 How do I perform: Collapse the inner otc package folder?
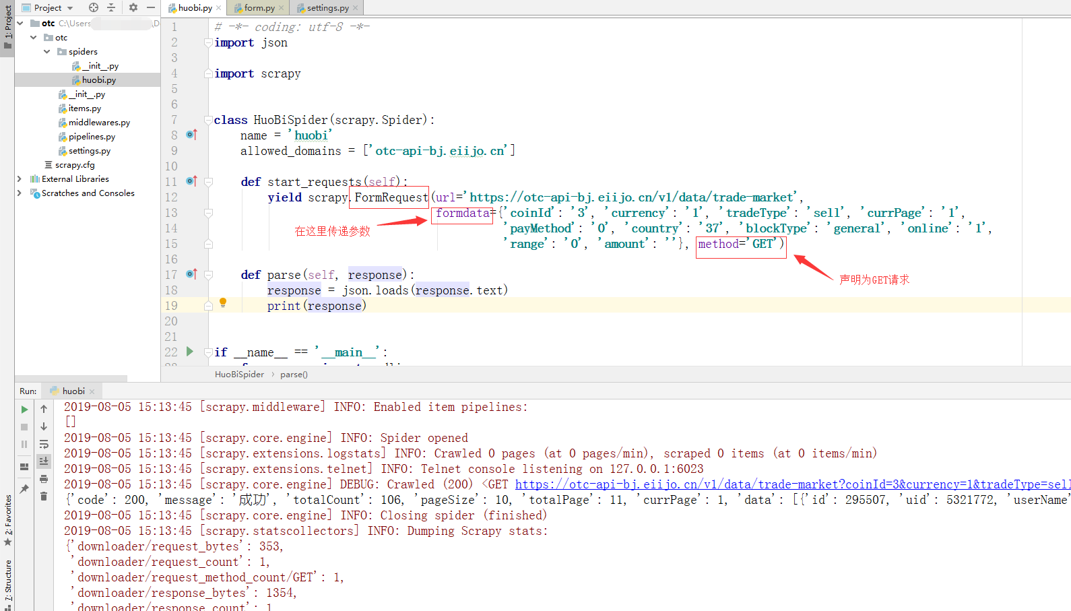pos(34,37)
